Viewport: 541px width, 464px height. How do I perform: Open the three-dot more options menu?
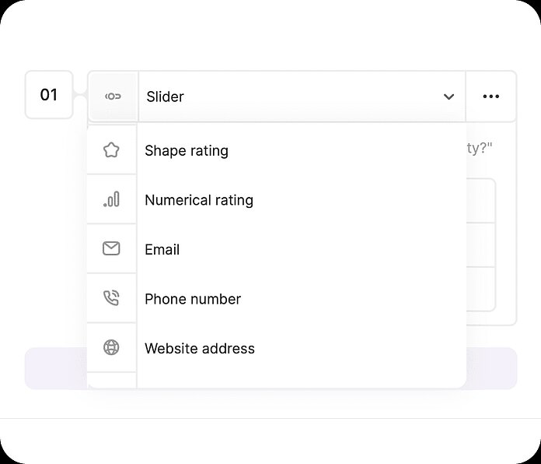(490, 97)
